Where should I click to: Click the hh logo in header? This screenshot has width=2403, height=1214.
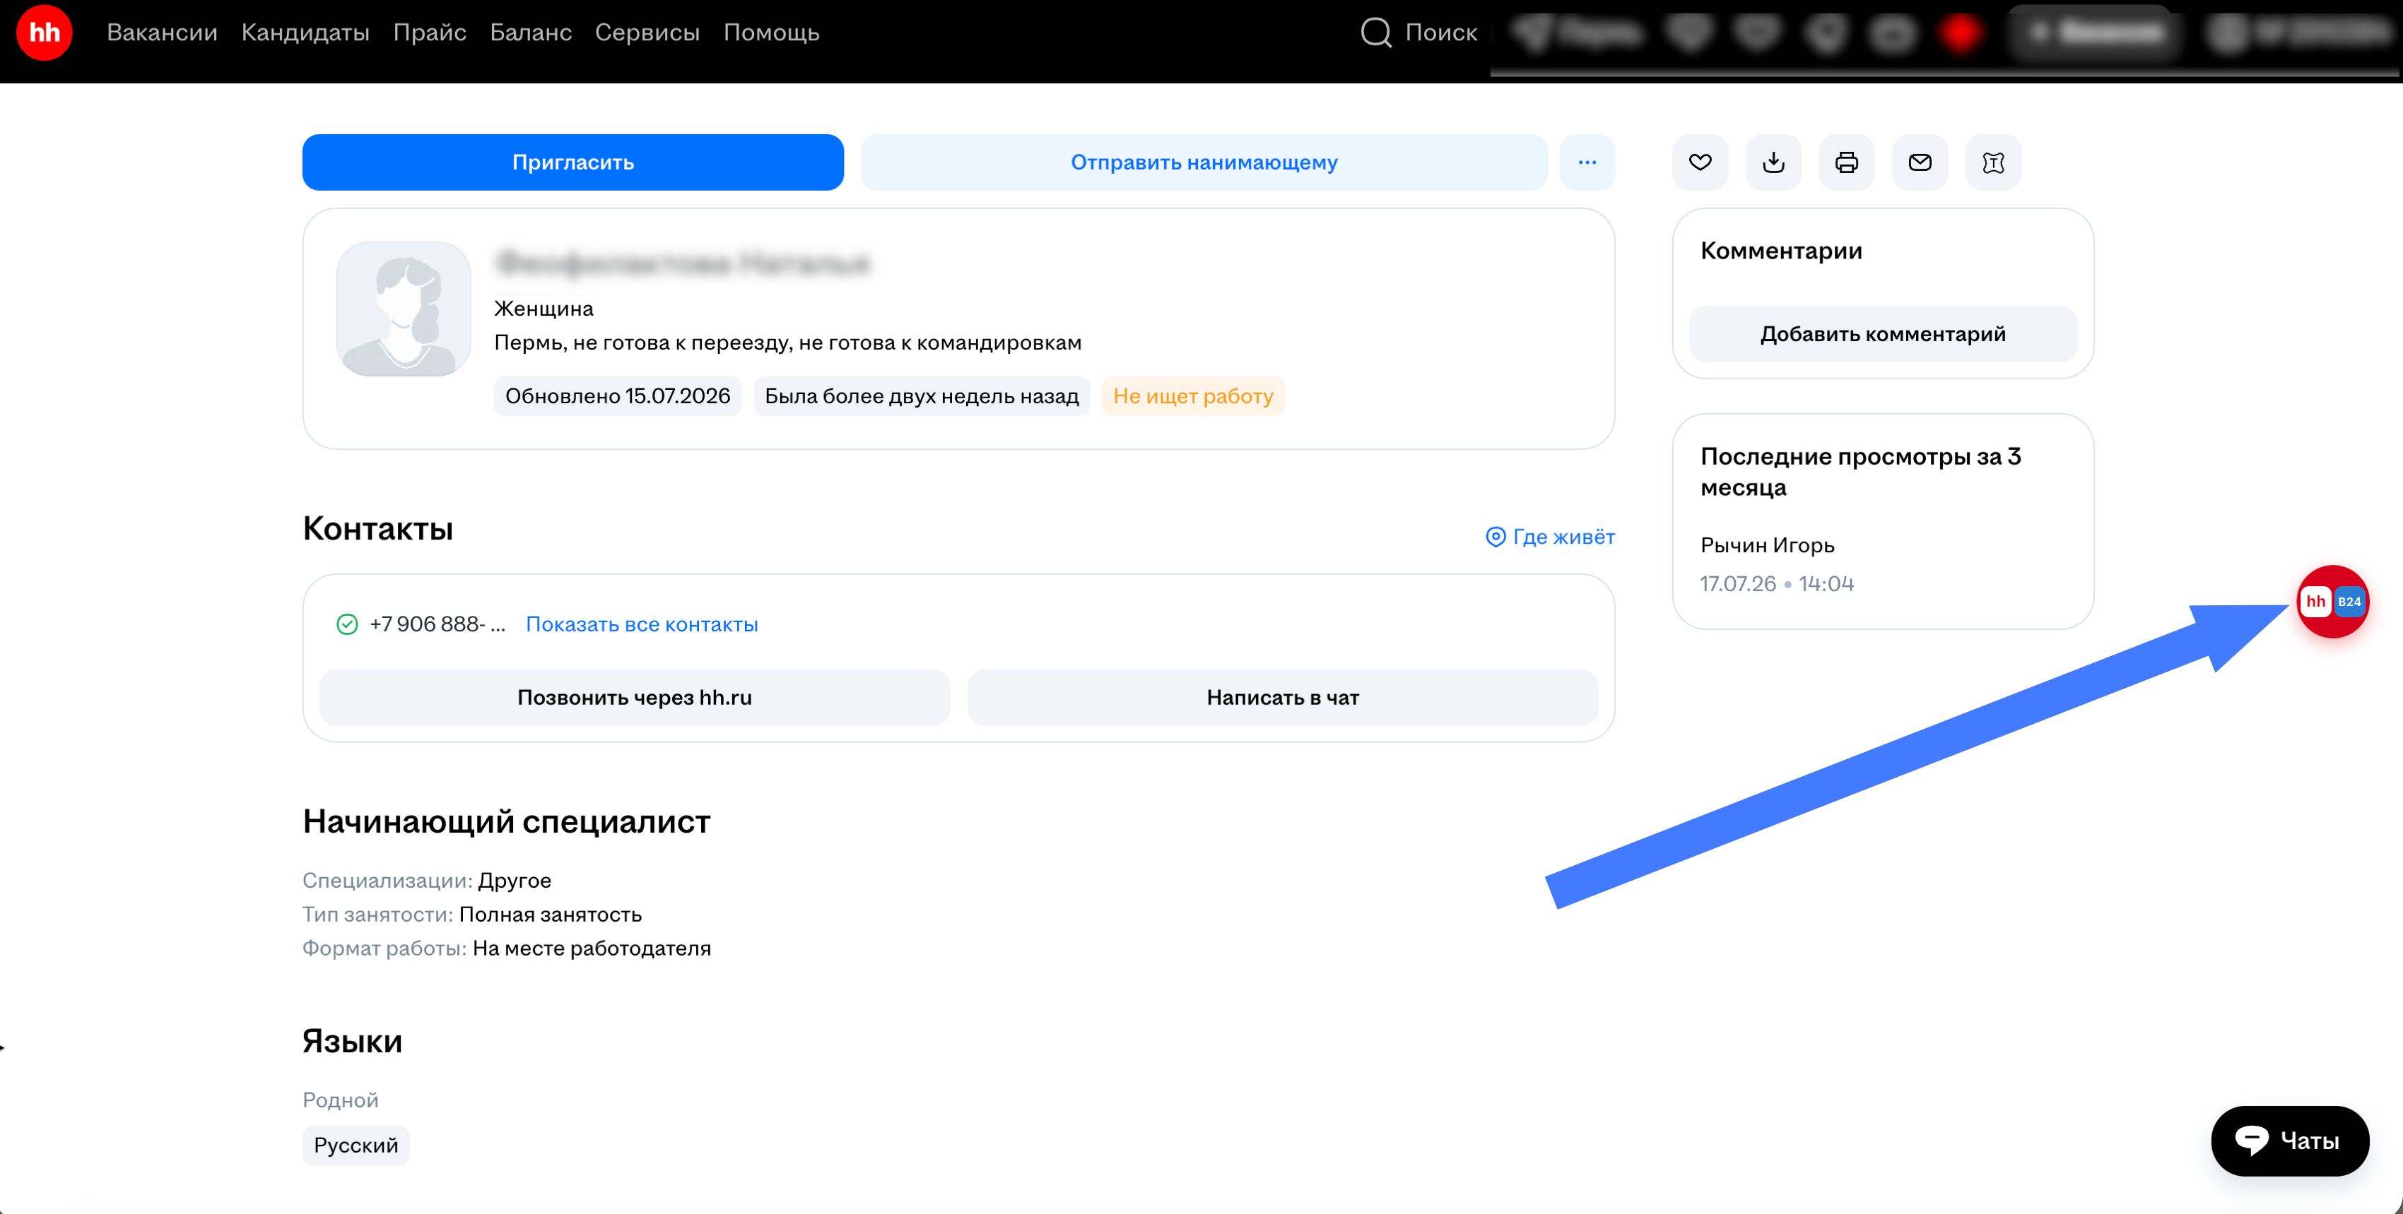(x=44, y=32)
